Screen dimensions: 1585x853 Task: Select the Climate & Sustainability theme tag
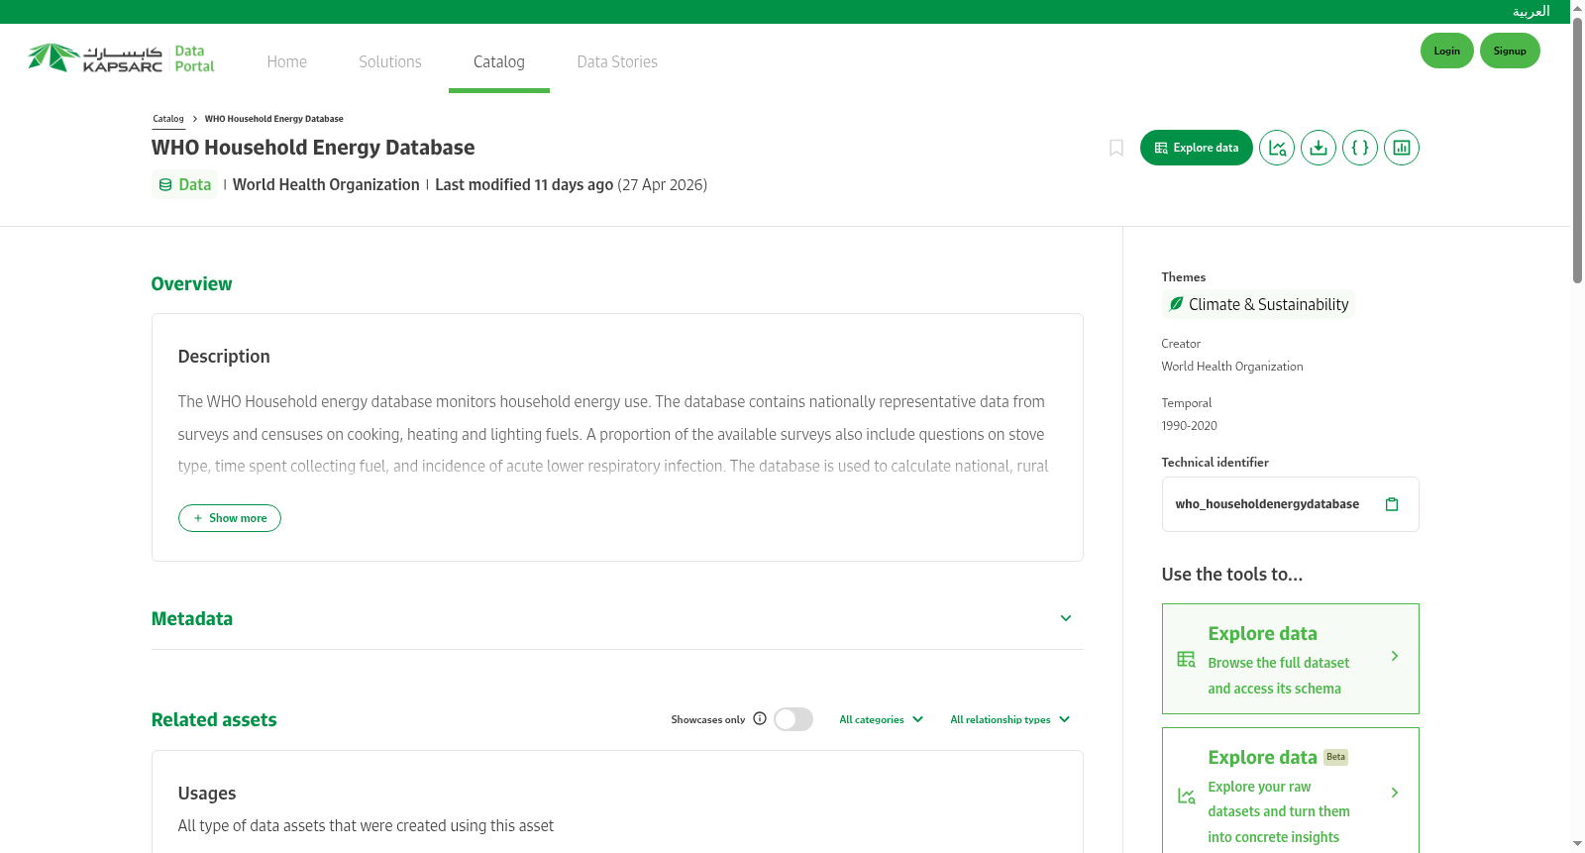click(x=1258, y=304)
